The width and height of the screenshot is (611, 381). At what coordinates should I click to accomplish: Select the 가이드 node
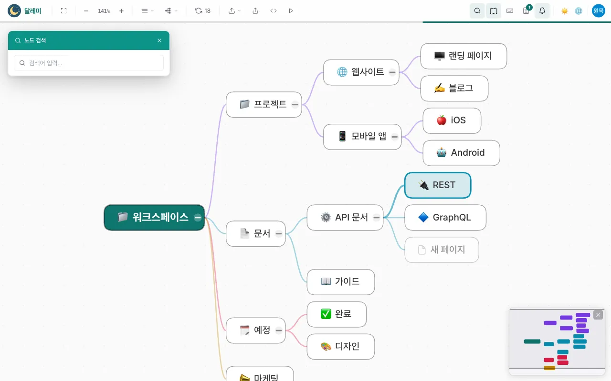341,282
